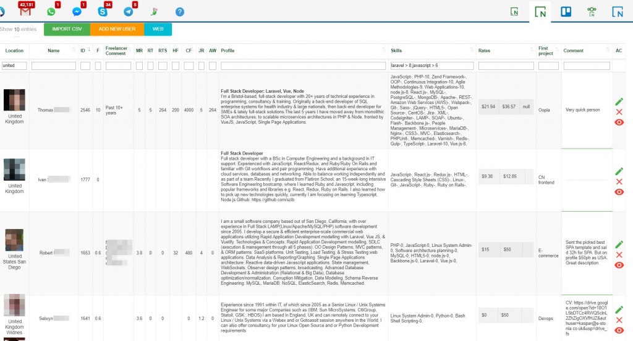The height and width of the screenshot is (341, 633).
Task: Sort by the Name column header
Action: [53, 51]
